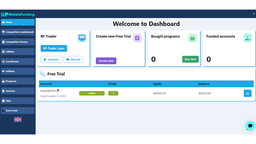This screenshot has width=256, height=144.
Task: Go to Competition History
Action: 18,42
